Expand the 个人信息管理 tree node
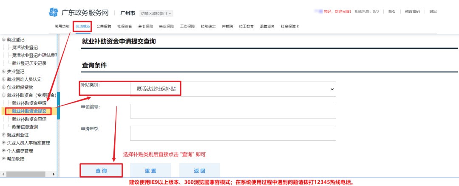459x186 pixels. pos(4,151)
